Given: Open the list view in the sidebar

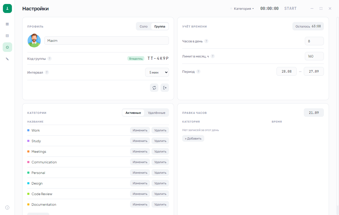Looking at the screenshot, I should coord(7,35).
